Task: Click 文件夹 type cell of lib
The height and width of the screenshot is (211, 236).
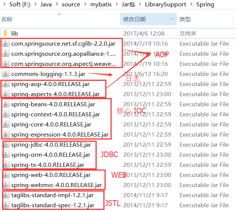Action: coord(188,34)
